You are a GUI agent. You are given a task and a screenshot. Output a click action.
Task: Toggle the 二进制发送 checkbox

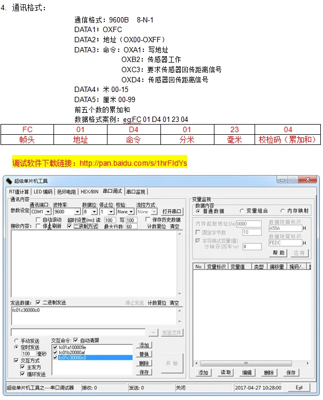tap(38, 303)
